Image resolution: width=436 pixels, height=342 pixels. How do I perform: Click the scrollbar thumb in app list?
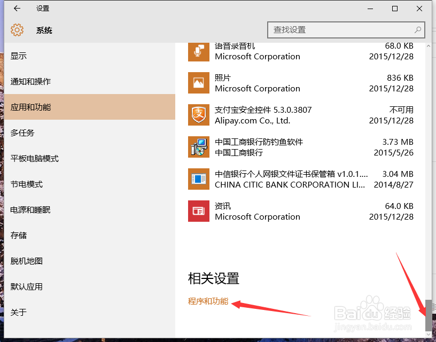429,315
